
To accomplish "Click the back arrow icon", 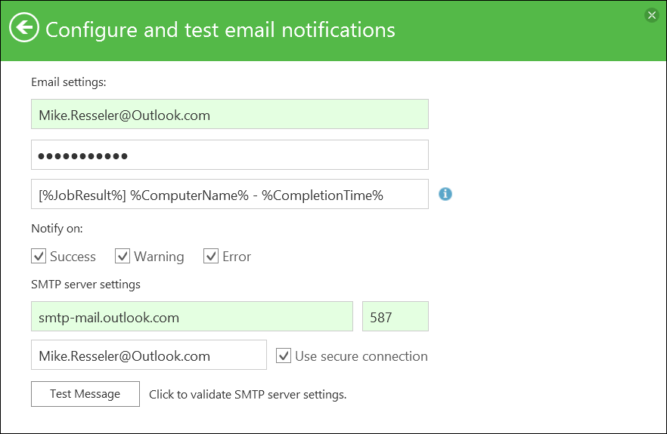I will tap(24, 29).
